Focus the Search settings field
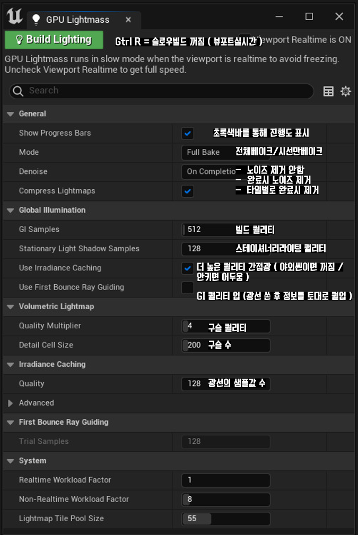The image size is (358, 535). click(x=161, y=91)
